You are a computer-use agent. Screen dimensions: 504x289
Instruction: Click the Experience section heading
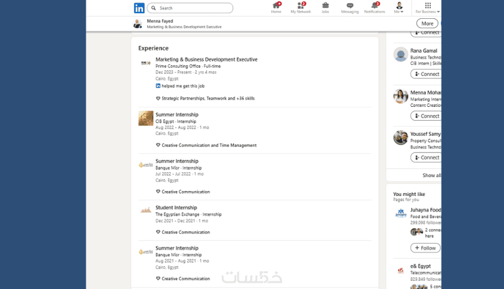pyautogui.click(x=153, y=48)
